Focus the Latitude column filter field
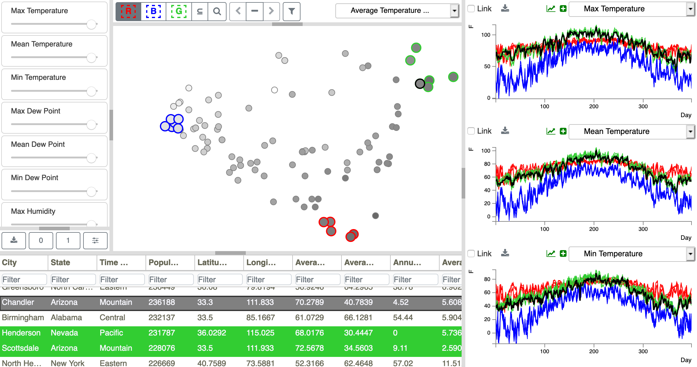 point(220,280)
